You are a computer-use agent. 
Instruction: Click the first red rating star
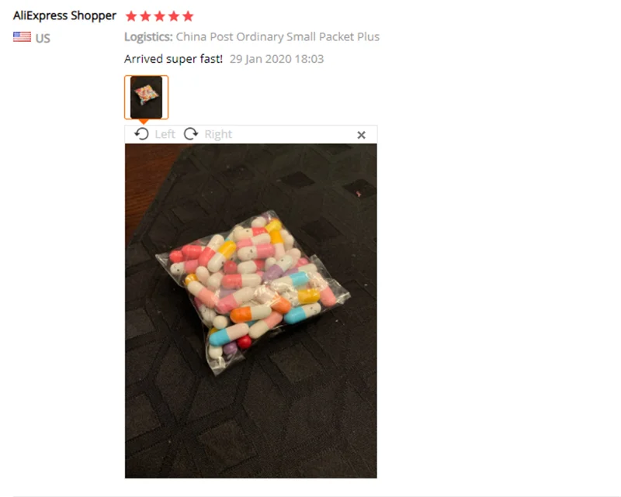131,16
